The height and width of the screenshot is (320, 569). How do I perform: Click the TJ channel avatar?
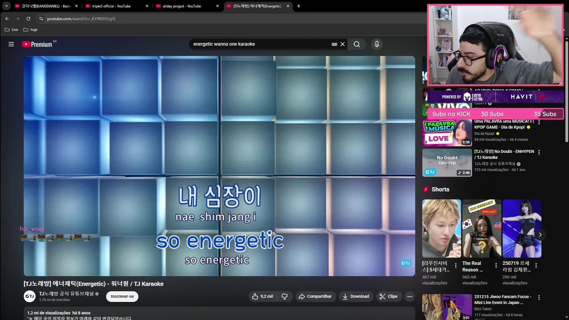tap(29, 296)
